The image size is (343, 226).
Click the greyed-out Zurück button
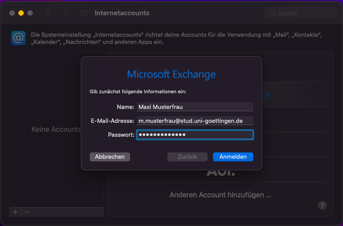(187, 157)
